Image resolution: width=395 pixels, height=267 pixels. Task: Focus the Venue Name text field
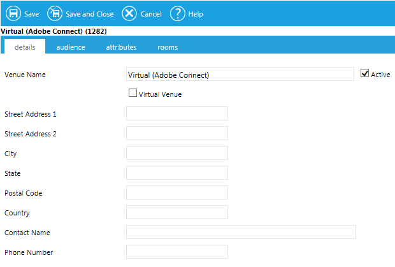click(x=240, y=75)
